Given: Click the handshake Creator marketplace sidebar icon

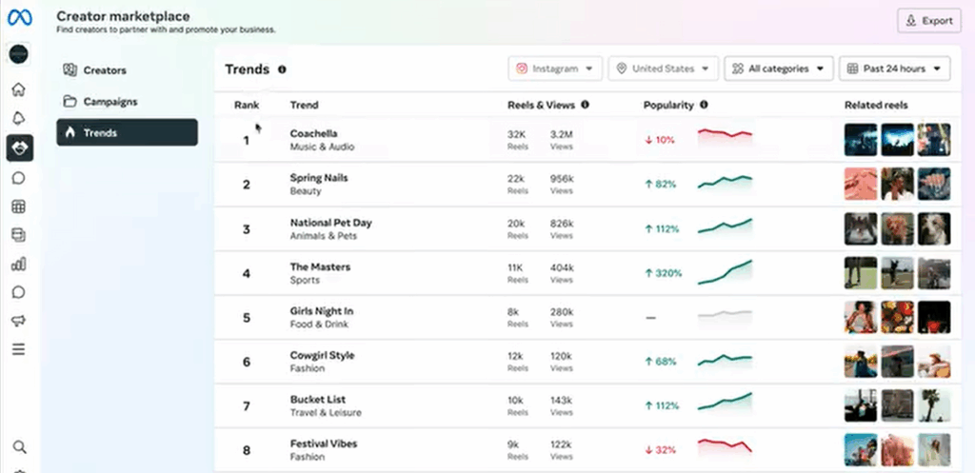Looking at the screenshot, I should pyautogui.click(x=18, y=148).
